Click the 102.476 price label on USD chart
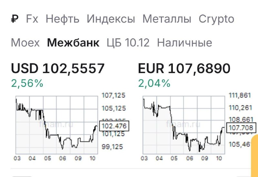 click(114, 126)
